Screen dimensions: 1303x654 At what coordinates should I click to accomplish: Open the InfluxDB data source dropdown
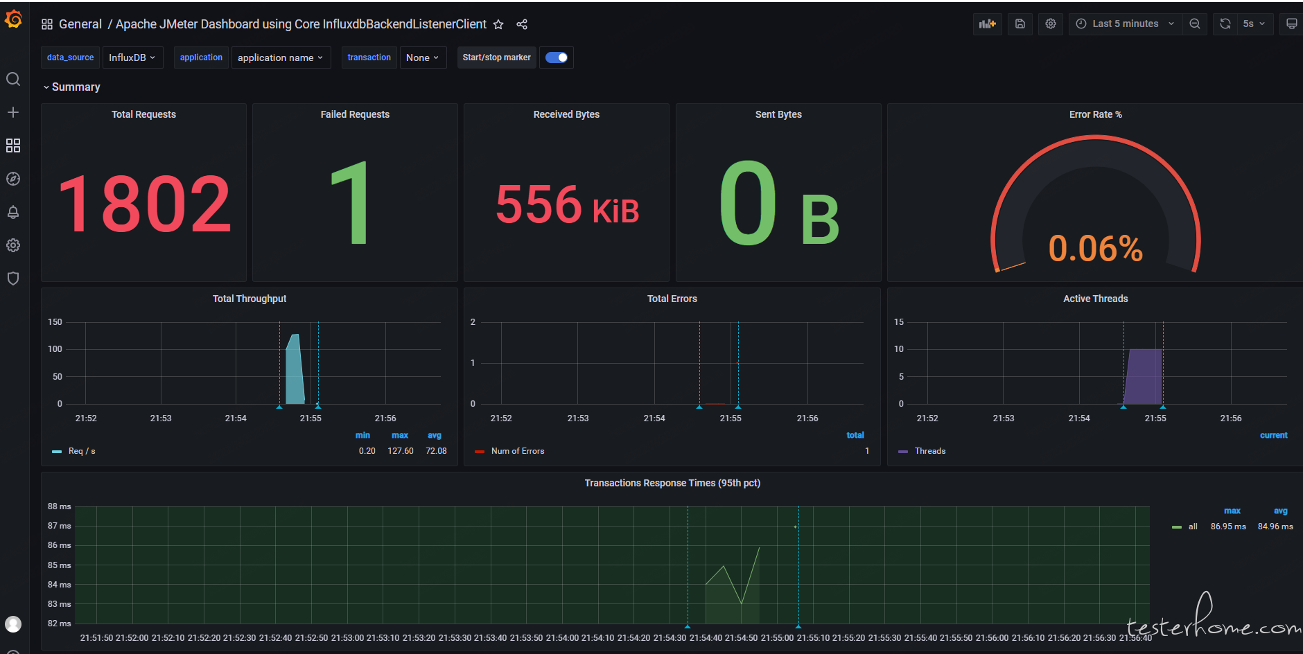[132, 58]
